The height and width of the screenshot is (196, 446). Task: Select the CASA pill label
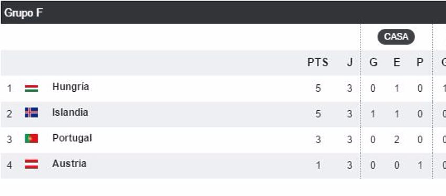pyautogui.click(x=396, y=37)
